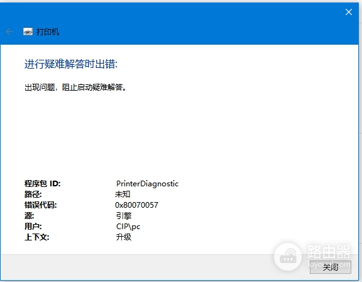Click the 上下文: label
362x282 pixels.
pos(37,237)
